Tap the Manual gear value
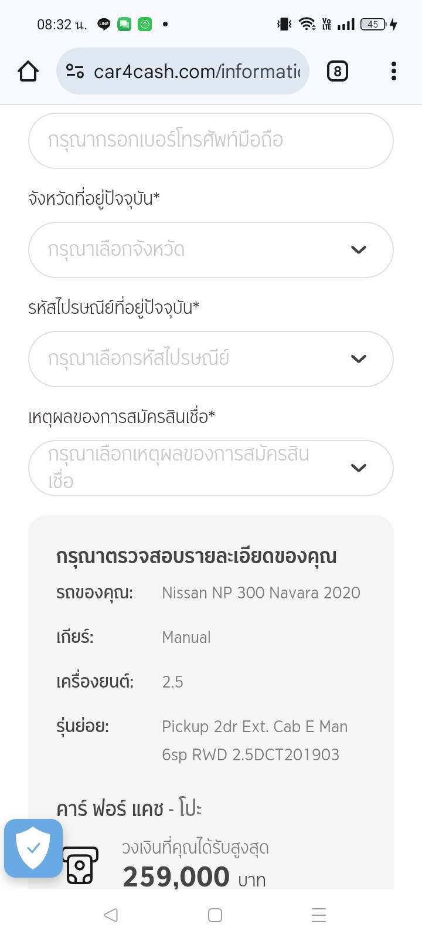 point(186,638)
